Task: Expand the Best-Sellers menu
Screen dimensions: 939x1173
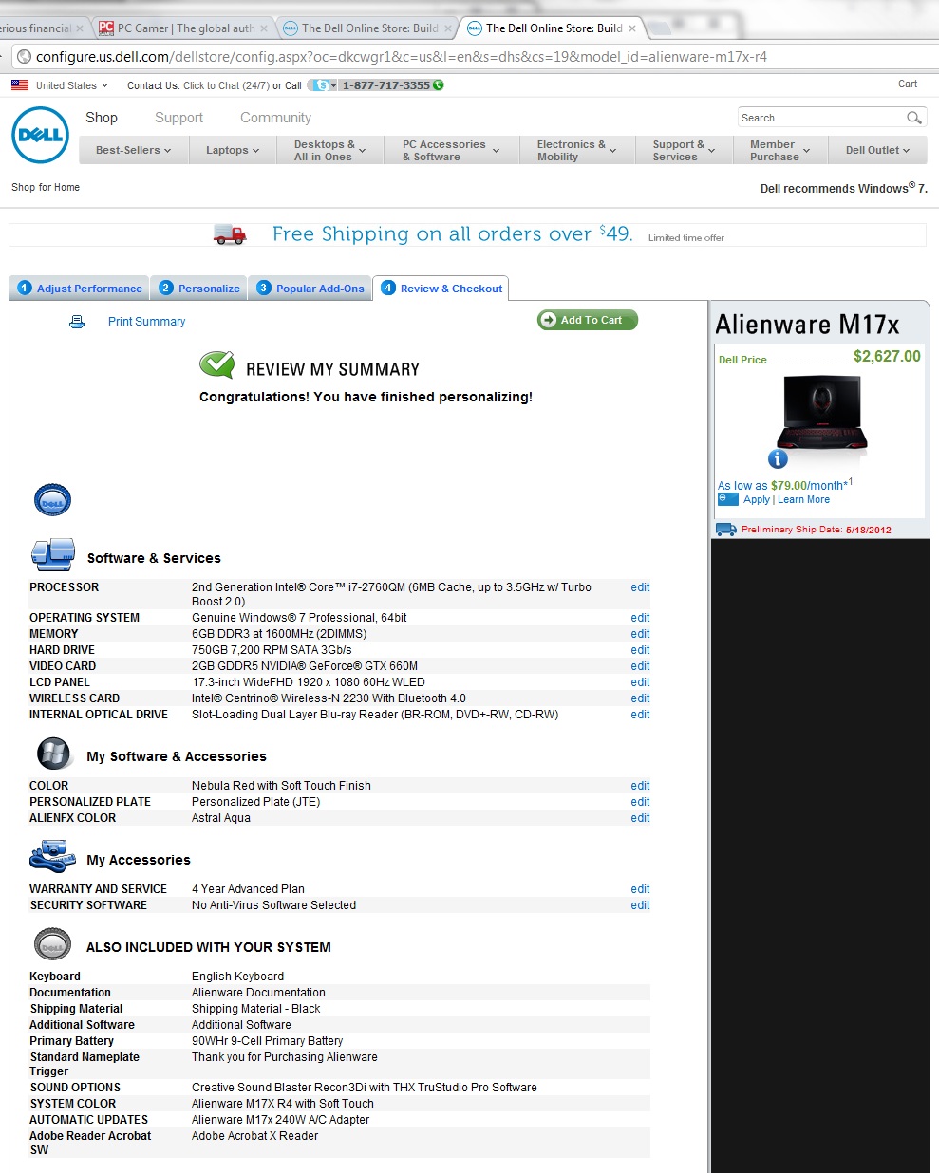Action: point(134,150)
